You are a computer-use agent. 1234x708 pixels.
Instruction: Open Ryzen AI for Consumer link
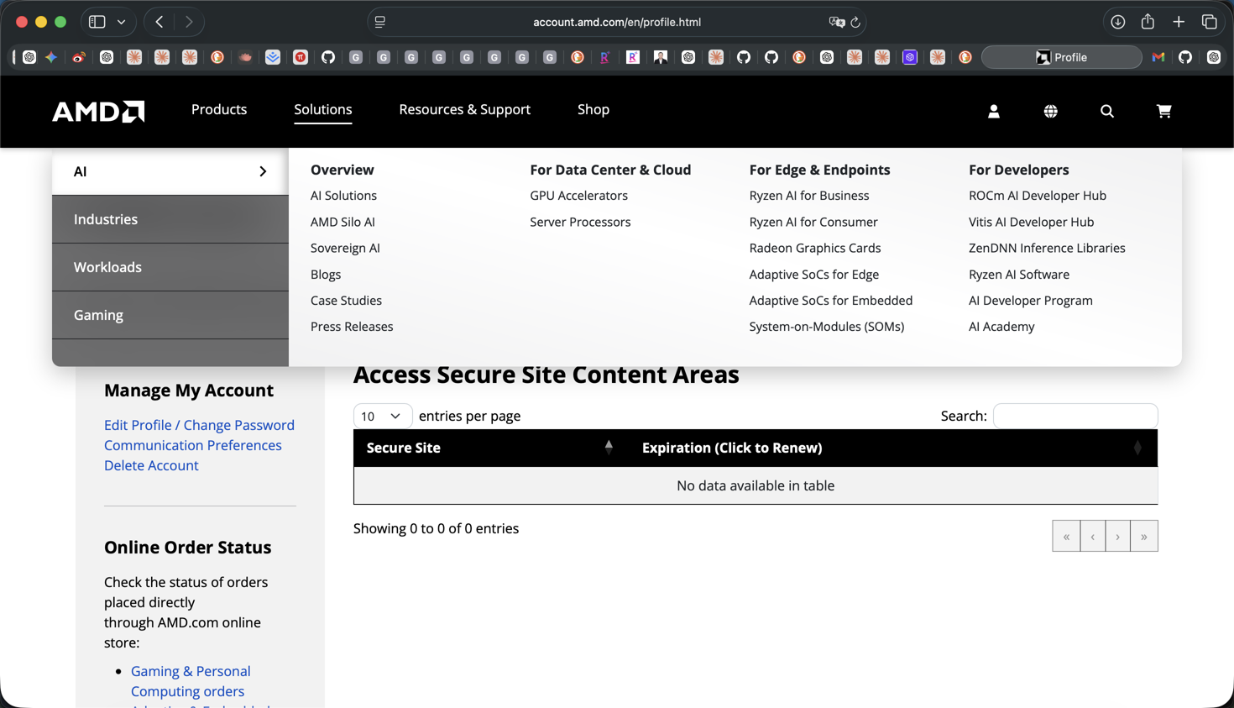tap(813, 222)
